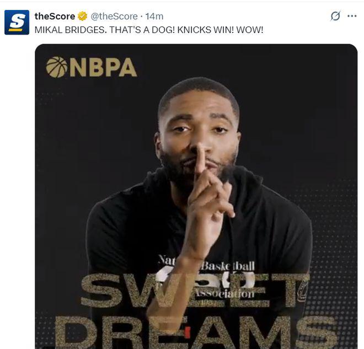Viewport: 364px width, 349px height.
Task: Open theScore display name link
Action: click(55, 16)
